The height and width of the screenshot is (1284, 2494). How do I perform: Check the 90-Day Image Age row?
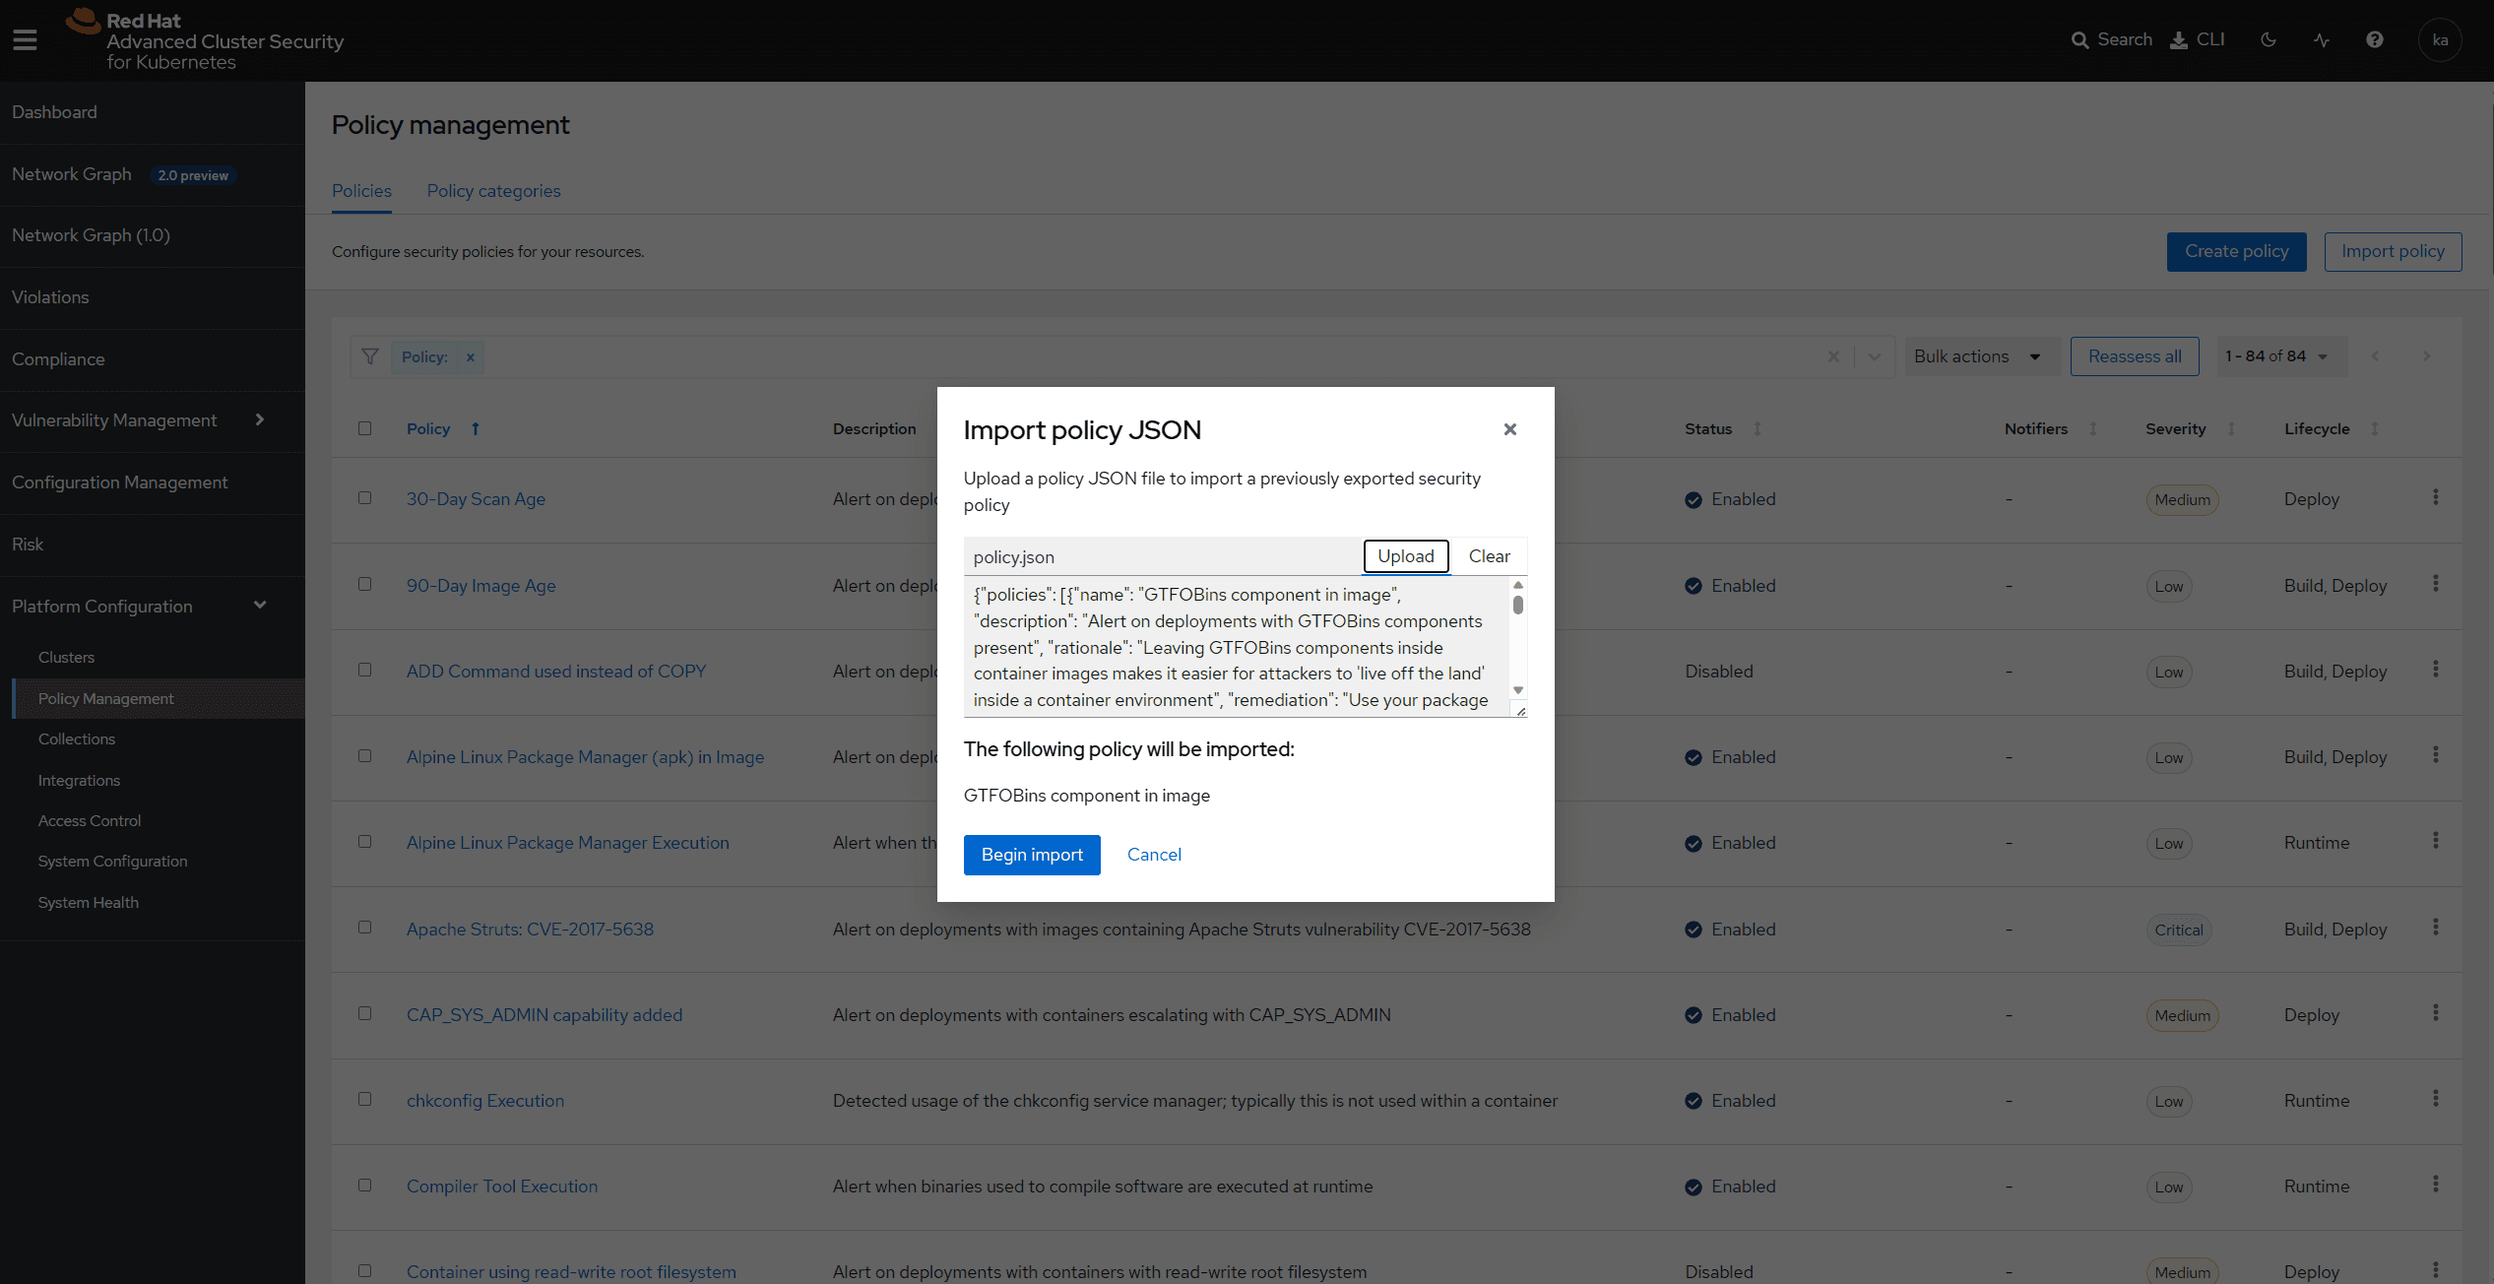pos(365,584)
